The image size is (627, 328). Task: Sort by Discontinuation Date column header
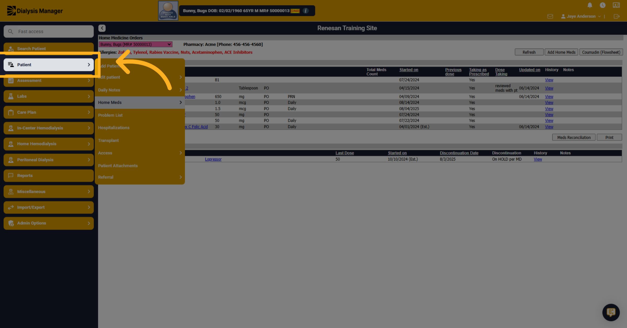459,153
